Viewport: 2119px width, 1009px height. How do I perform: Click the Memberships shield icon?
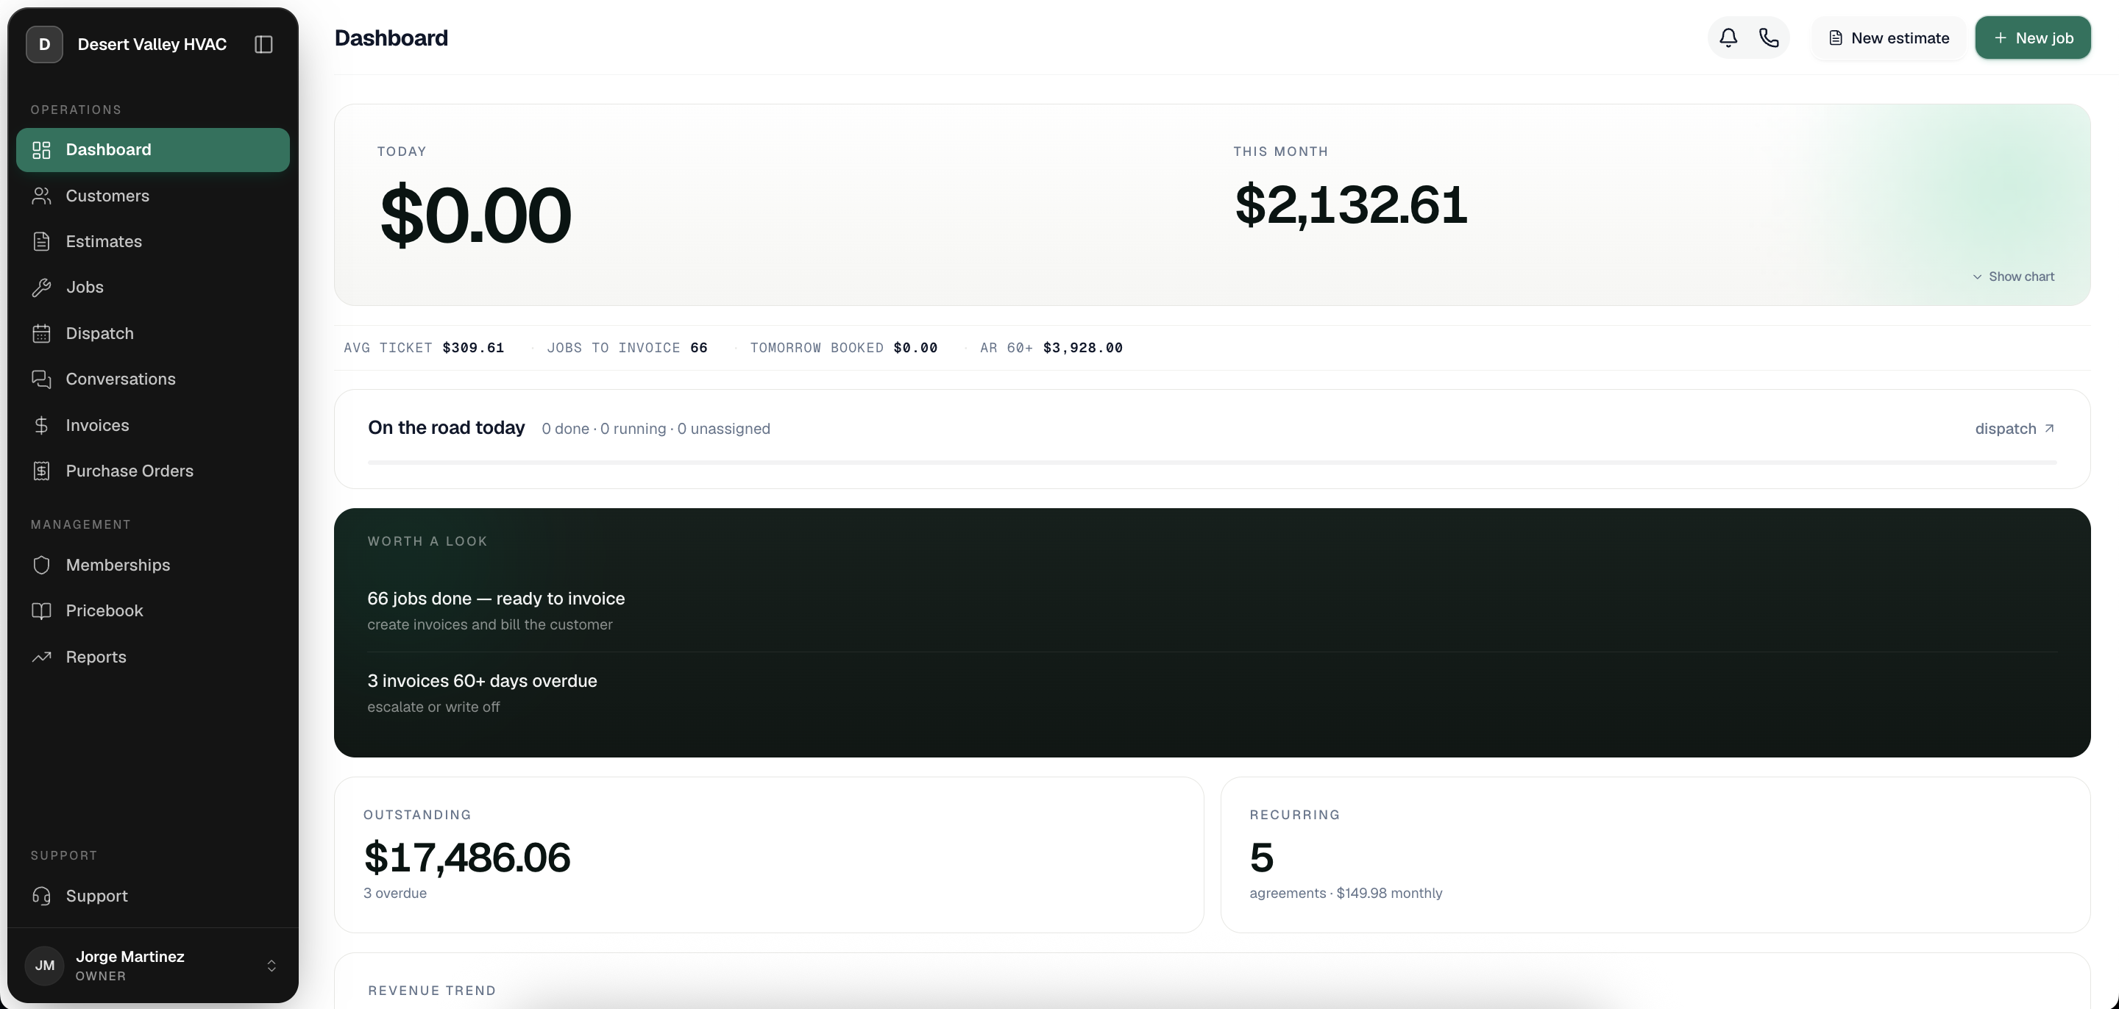pos(41,565)
